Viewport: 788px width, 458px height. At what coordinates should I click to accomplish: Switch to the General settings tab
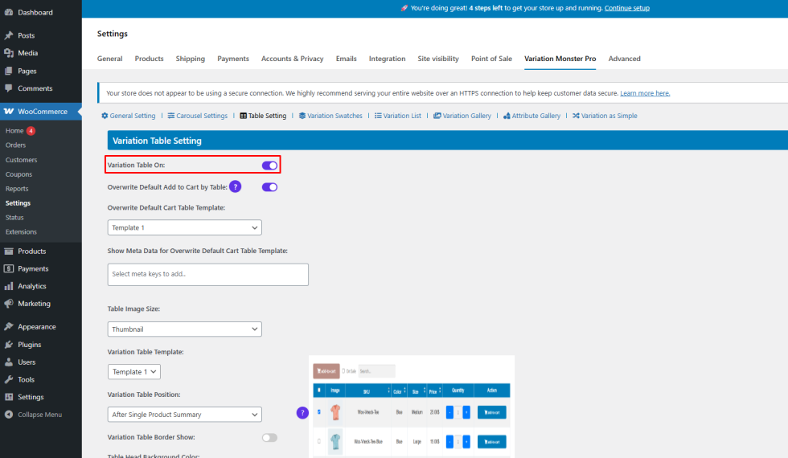point(109,59)
